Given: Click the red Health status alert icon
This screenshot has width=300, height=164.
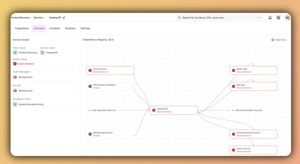Looking at the screenshot, I should tap(15, 64).
